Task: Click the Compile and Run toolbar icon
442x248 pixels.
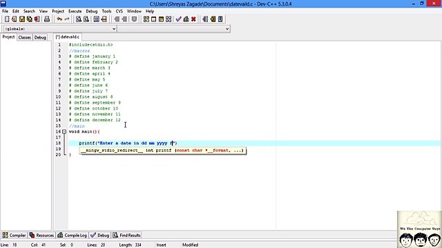Action: 161,19
